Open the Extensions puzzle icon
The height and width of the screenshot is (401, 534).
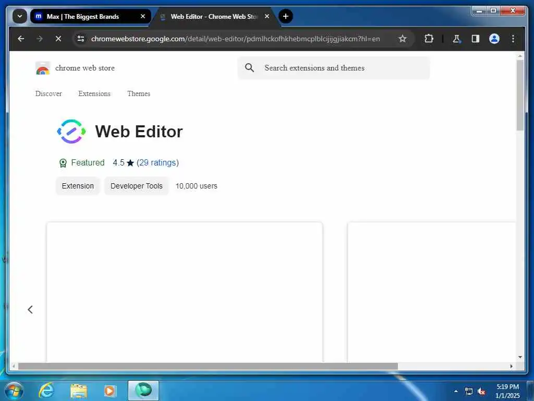pos(429,39)
